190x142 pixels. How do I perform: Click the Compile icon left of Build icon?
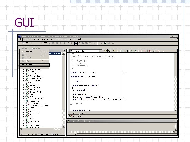coord(83,43)
